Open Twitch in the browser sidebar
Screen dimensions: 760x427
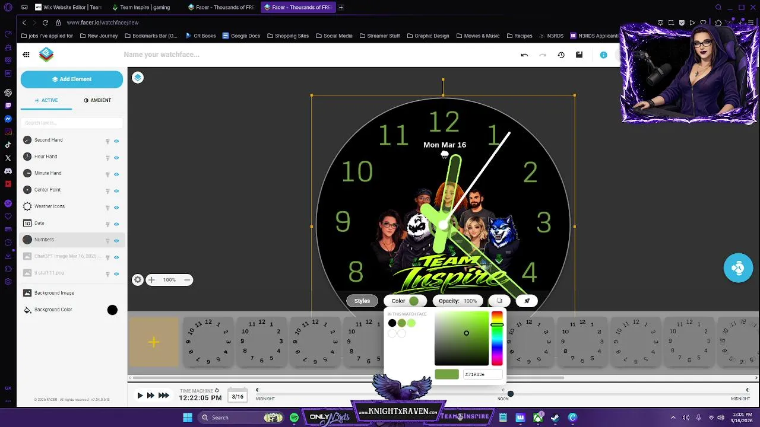(8, 106)
